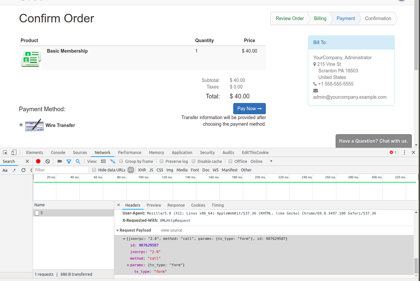Filter requests by XHR type

click(x=142, y=170)
